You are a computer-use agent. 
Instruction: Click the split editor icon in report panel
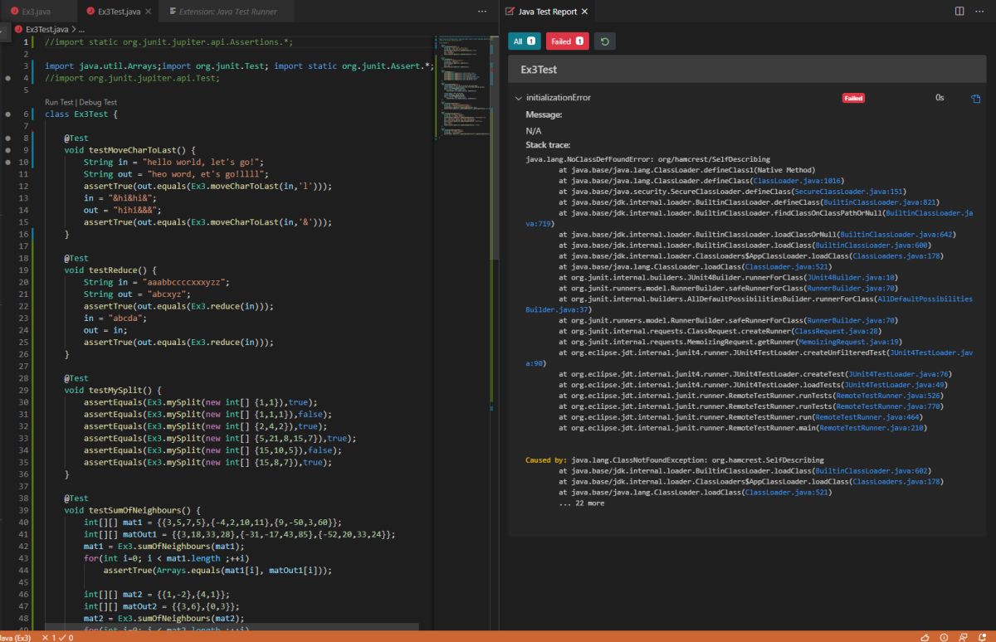(x=960, y=12)
